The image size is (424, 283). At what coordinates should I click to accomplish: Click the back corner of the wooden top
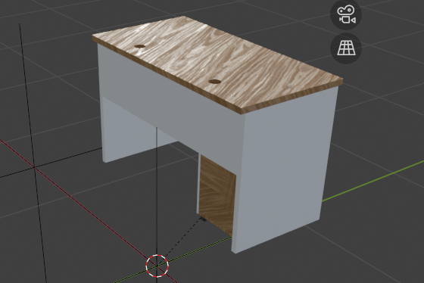pos(185,18)
